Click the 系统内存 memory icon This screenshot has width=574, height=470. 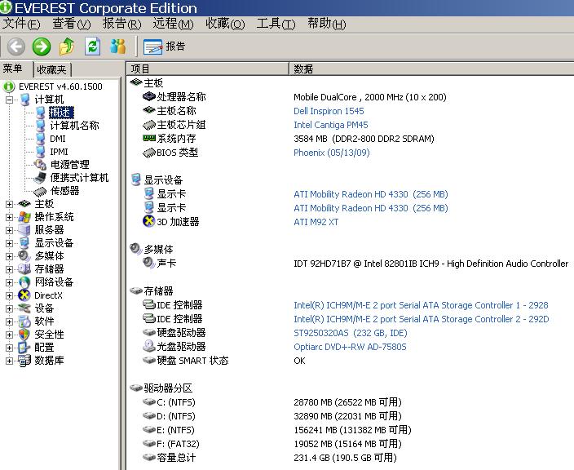click(149, 138)
